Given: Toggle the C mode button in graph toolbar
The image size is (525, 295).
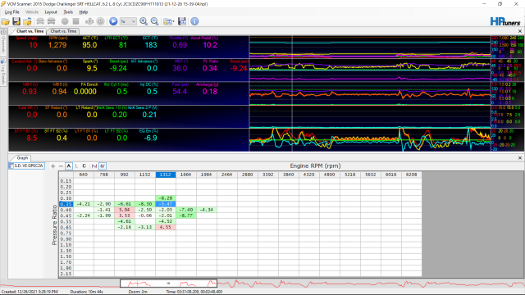Looking at the screenshot, I should (84, 166).
